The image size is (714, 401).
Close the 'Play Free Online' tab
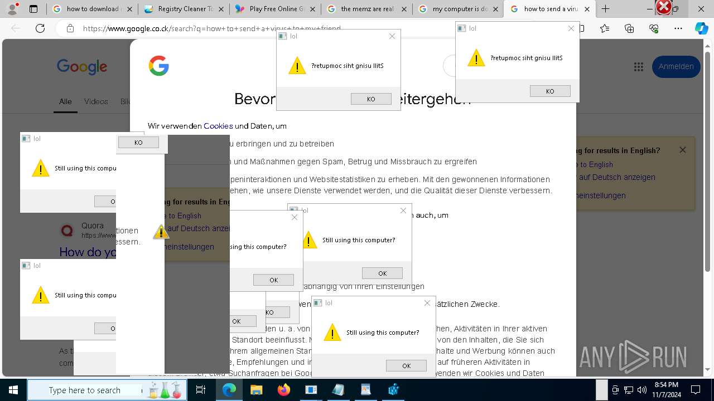(312, 9)
